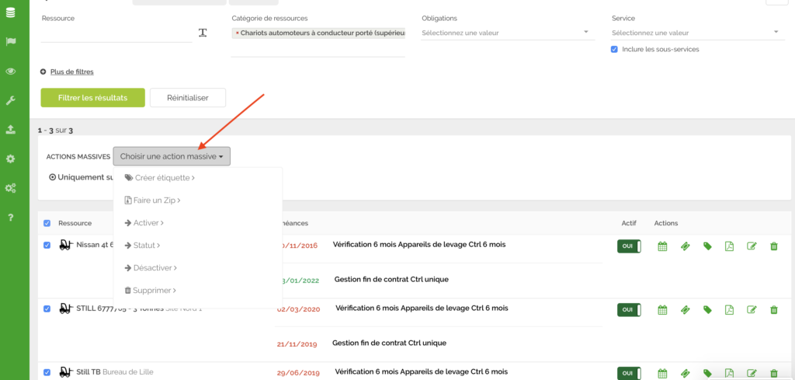Screen dimensions: 795x380
Task: Open calendar icon for Nissan 4t row
Action: pyautogui.click(x=662, y=246)
